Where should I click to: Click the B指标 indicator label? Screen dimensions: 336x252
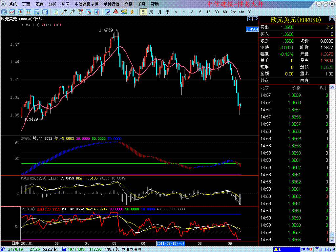click(26, 138)
